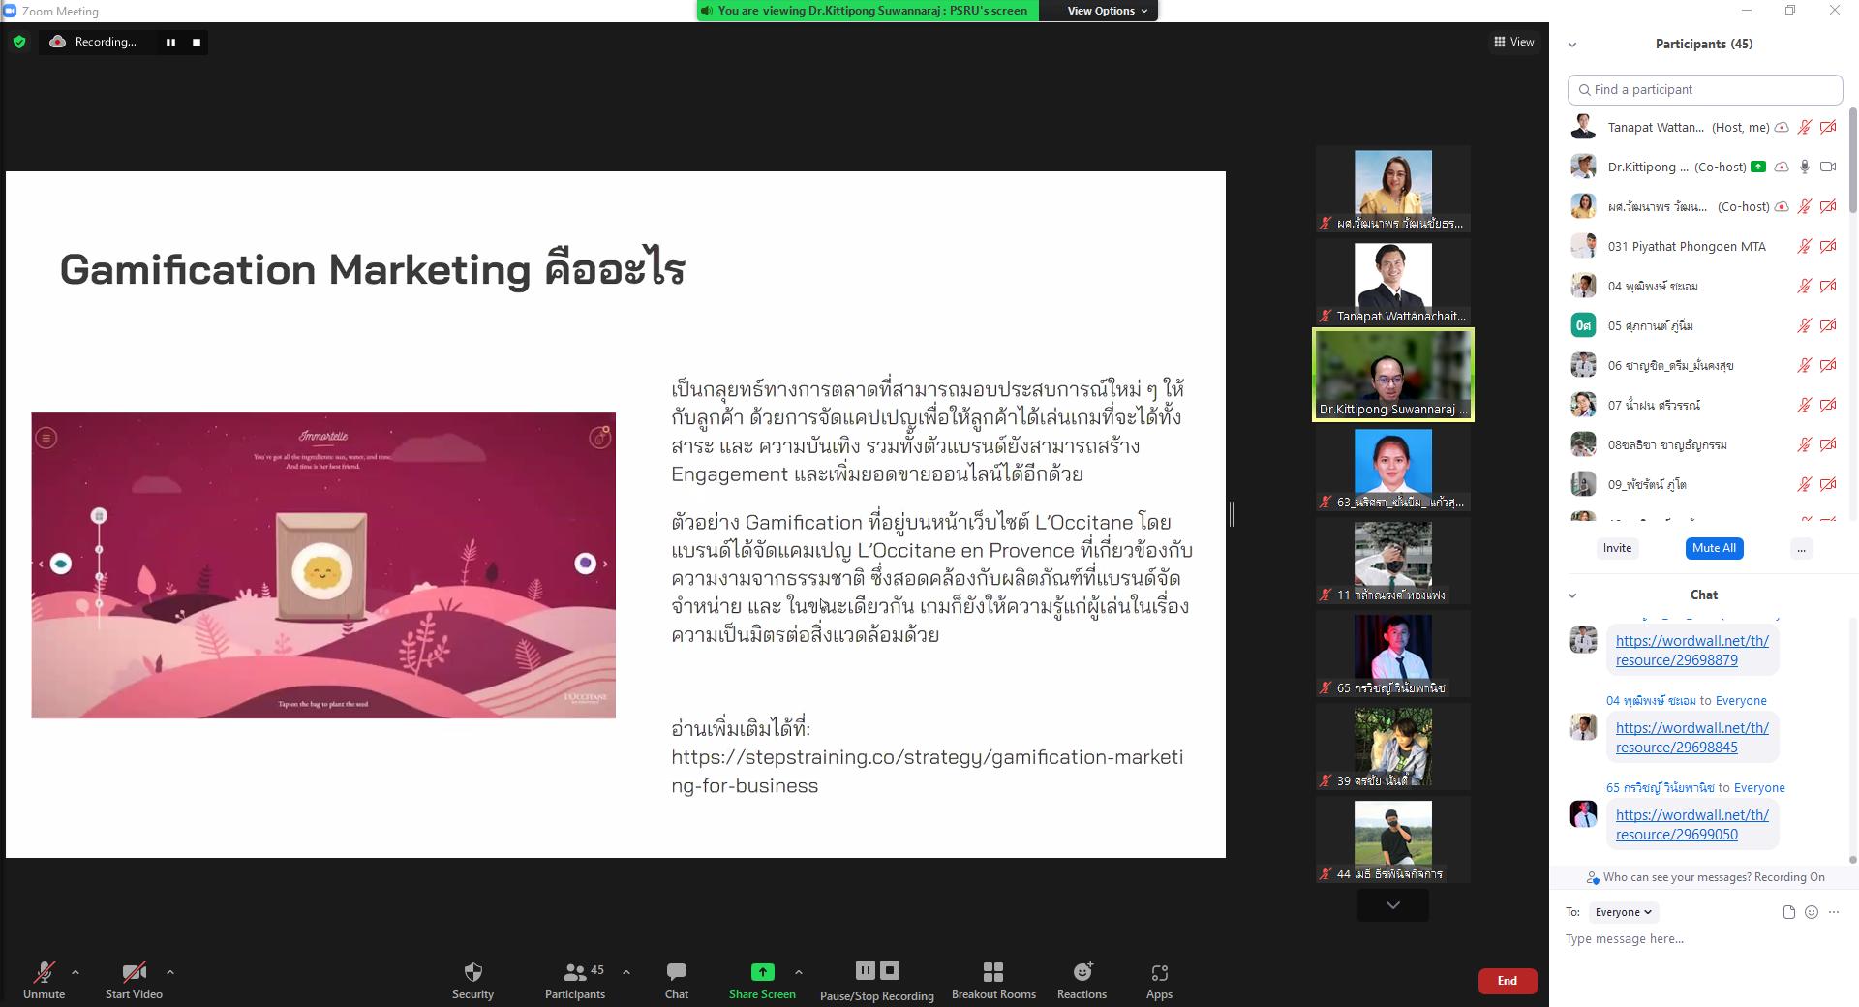
Task: Expand arrow next to Participants button
Action: (x=626, y=971)
